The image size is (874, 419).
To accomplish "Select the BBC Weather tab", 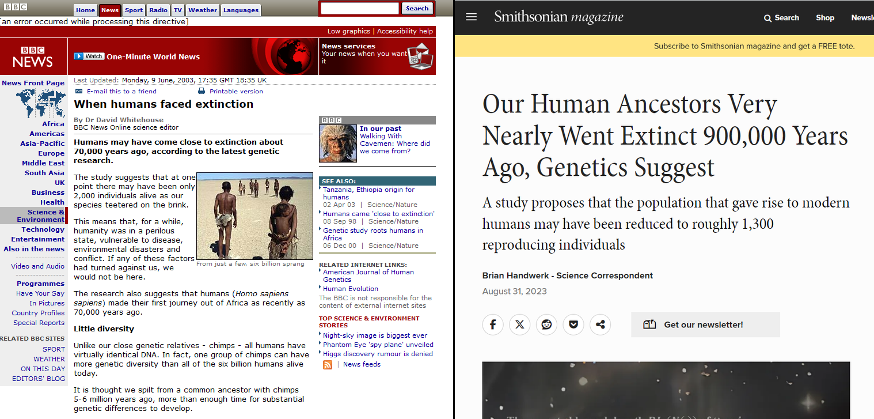I will click(203, 10).
